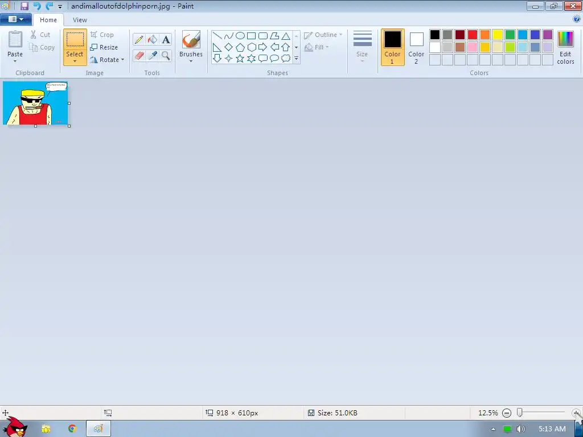The height and width of the screenshot is (437, 583).
Task: Show hidden tray icons arrow
Action: (x=494, y=429)
